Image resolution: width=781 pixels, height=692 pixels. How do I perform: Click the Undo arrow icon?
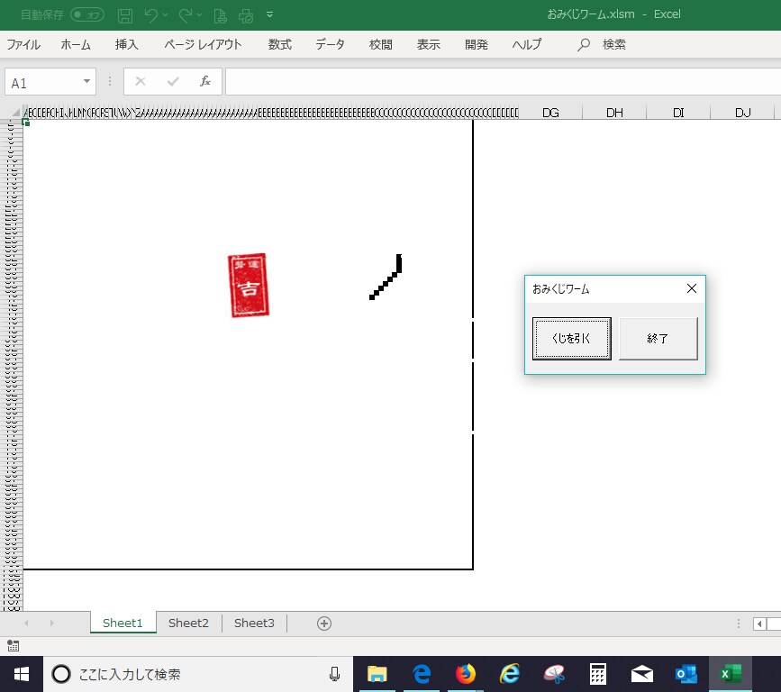coord(151,15)
